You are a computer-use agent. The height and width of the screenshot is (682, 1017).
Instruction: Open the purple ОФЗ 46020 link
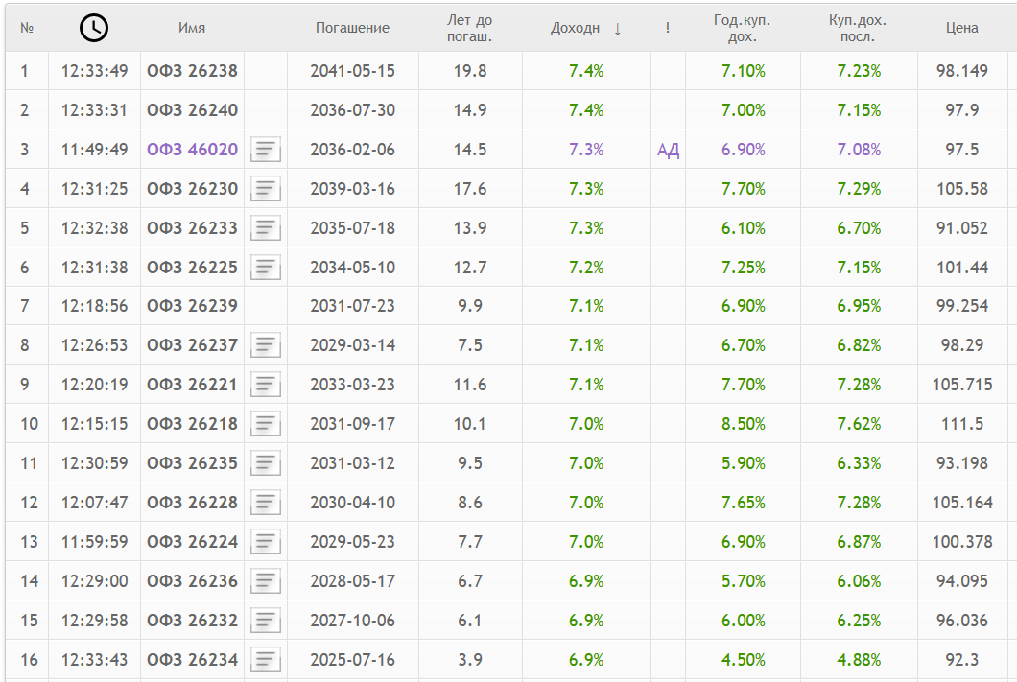pyautogui.click(x=192, y=150)
